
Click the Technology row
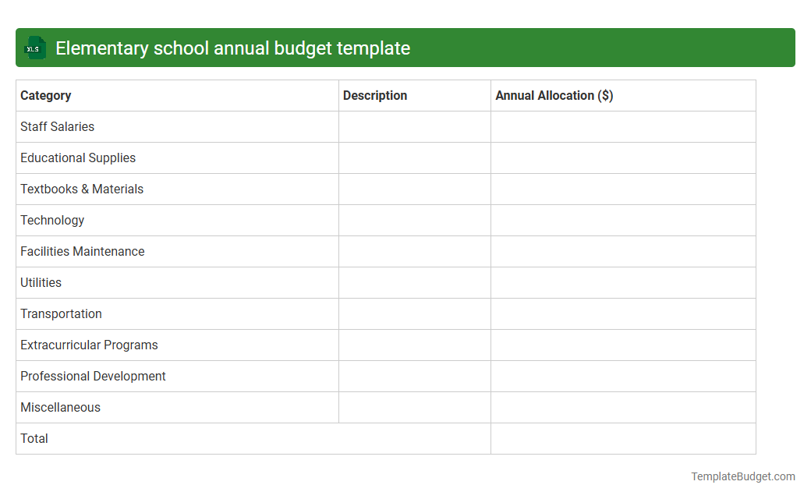point(52,220)
